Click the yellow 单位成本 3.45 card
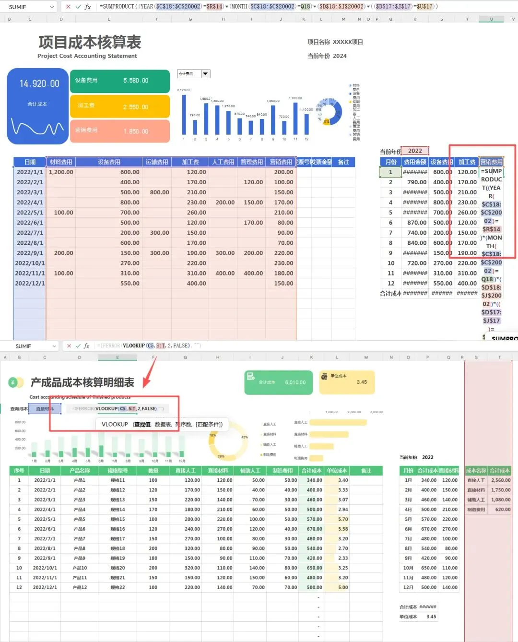 pos(347,382)
